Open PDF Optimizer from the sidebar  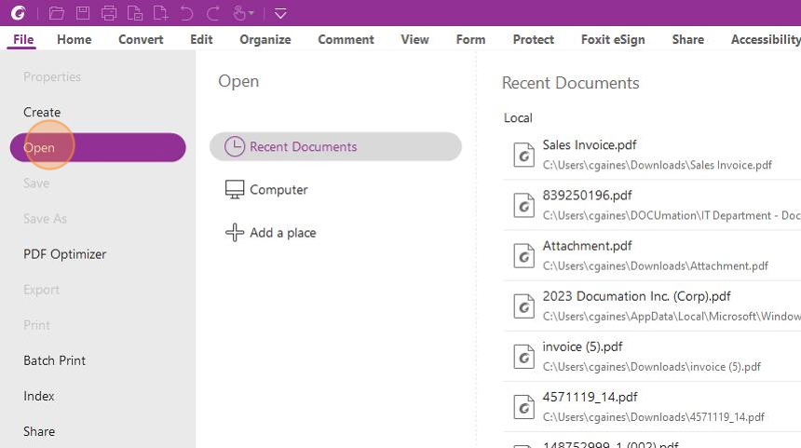tap(65, 254)
